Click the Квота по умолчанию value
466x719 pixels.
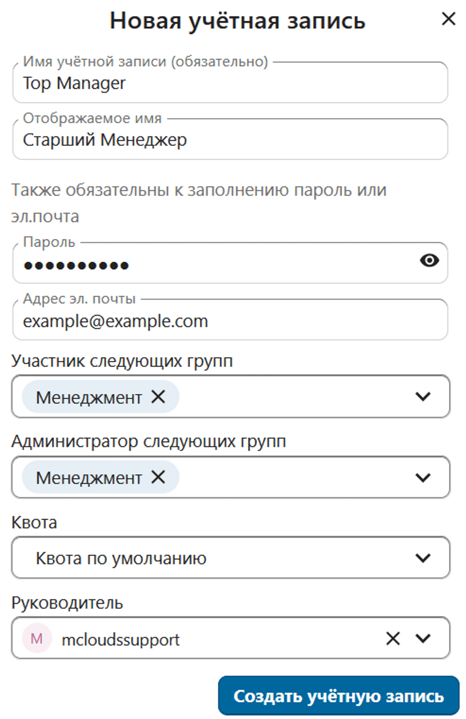121,558
